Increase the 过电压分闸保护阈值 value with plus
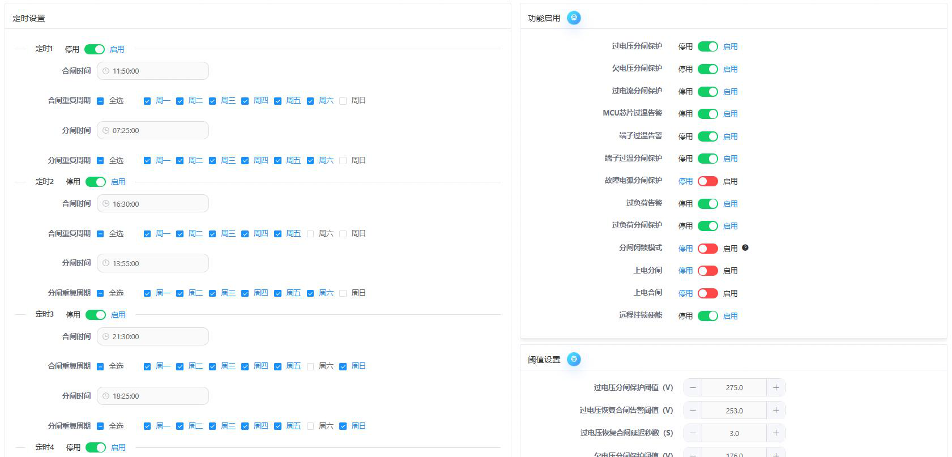 tap(776, 387)
